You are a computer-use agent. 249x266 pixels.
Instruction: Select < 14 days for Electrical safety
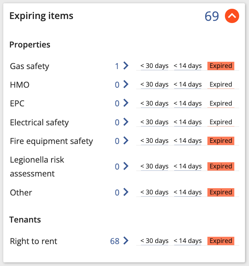point(188,122)
